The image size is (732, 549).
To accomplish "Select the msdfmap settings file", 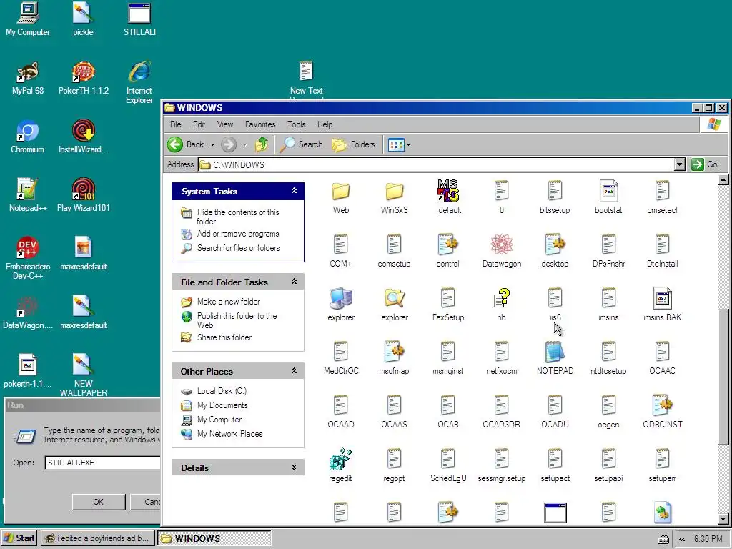I will pos(394,352).
